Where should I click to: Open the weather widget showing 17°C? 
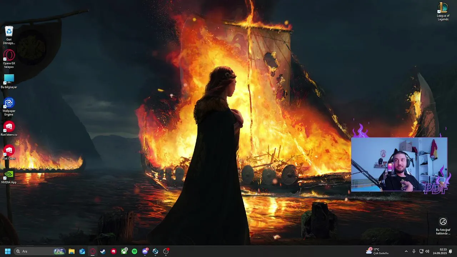[377, 251]
